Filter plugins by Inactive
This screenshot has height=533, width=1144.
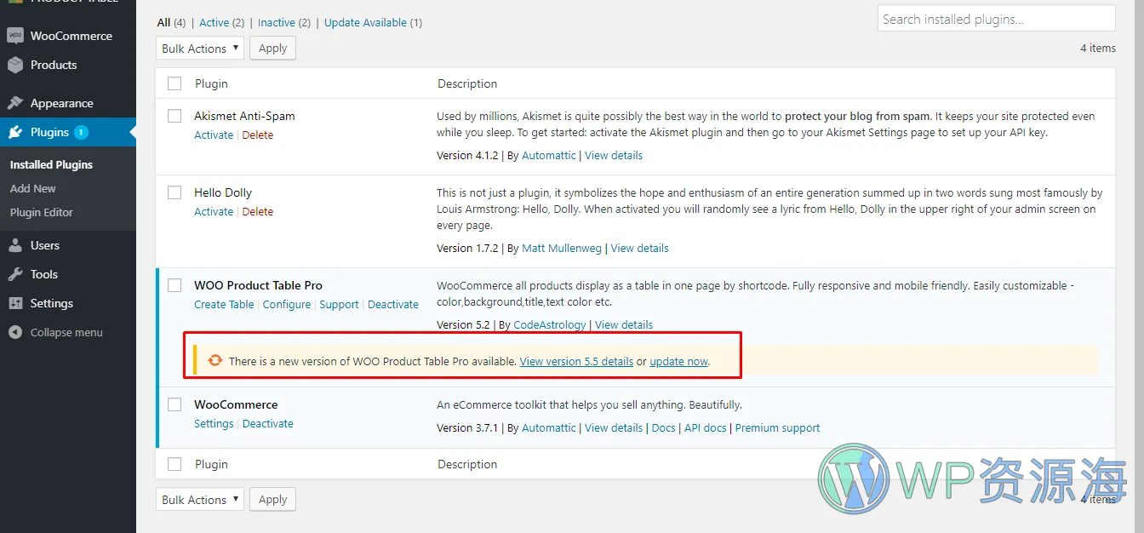point(277,22)
